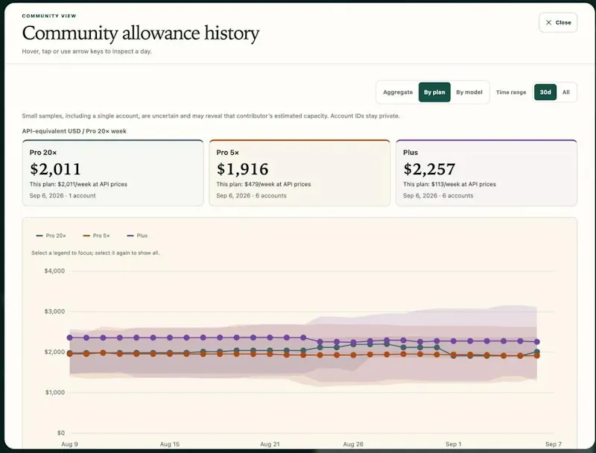This screenshot has width=596, height=453.
Task: Focus the Pro 20× legend entry
Action: tap(51, 235)
